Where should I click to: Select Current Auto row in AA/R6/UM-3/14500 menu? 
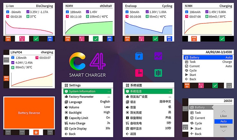coord(208,66)
